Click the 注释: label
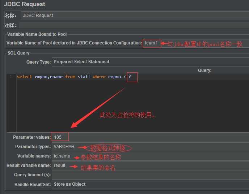 [x=10, y=25]
